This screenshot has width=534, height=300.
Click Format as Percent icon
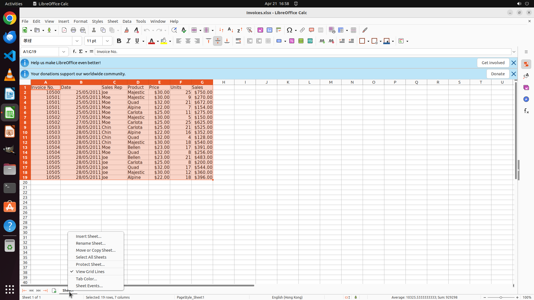pyautogui.click(x=292, y=41)
